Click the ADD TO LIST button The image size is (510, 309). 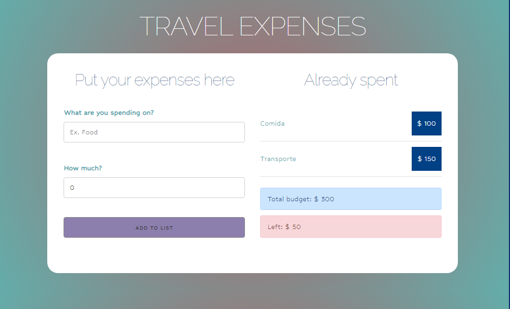click(154, 227)
